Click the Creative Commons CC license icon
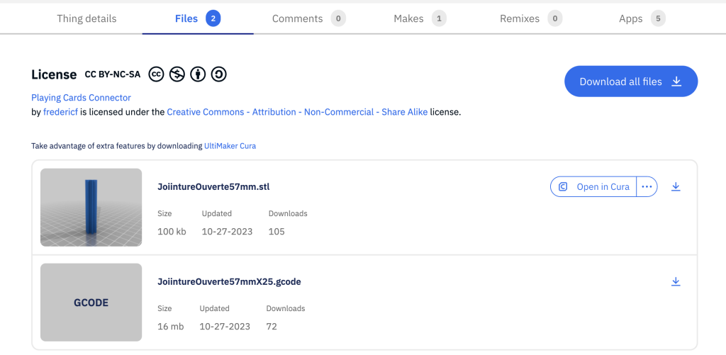The height and width of the screenshot is (355, 726). (157, 74)
